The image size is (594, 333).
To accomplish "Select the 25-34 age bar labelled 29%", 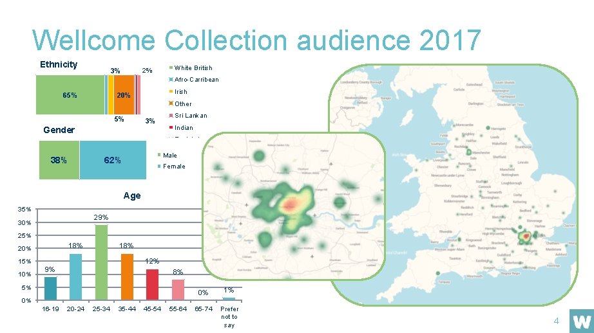I will [101, 263].
